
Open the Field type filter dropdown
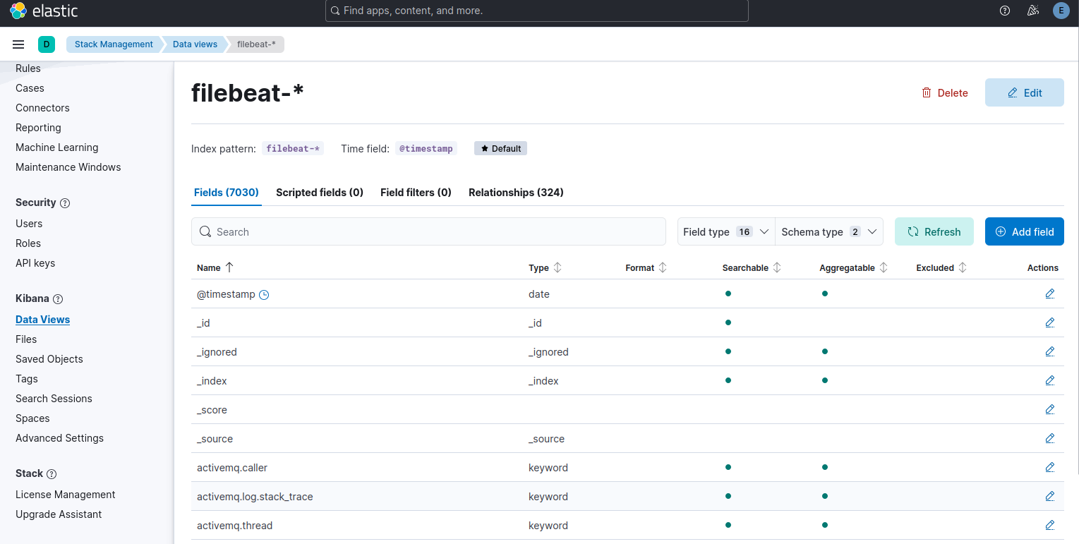[725, 231]
